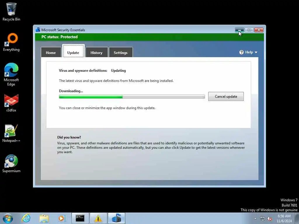This screenshot has height=224, width=299.
Task: Switch to the Command Prompt taskbar button
Action: 80,218
